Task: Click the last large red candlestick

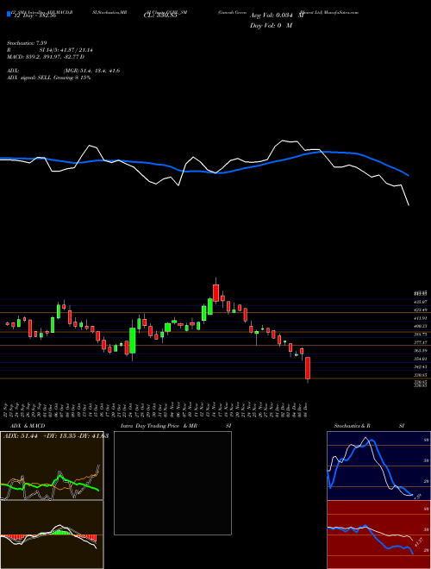Action: coord(308,368)
